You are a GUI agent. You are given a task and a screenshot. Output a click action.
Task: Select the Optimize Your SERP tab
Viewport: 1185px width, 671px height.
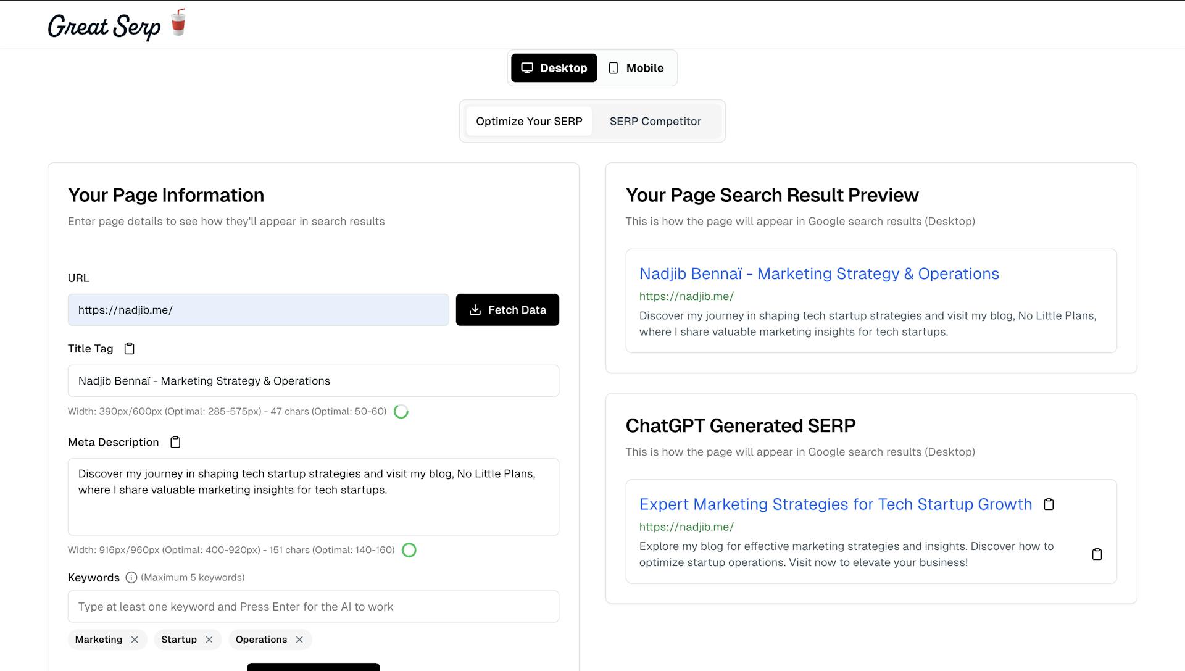529,121
